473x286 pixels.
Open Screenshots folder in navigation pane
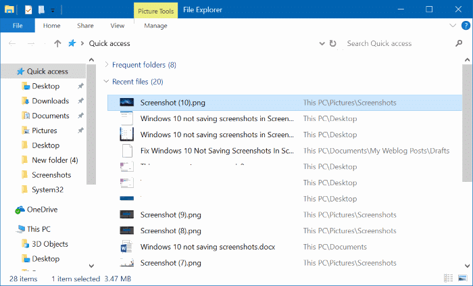coord(51,174)
